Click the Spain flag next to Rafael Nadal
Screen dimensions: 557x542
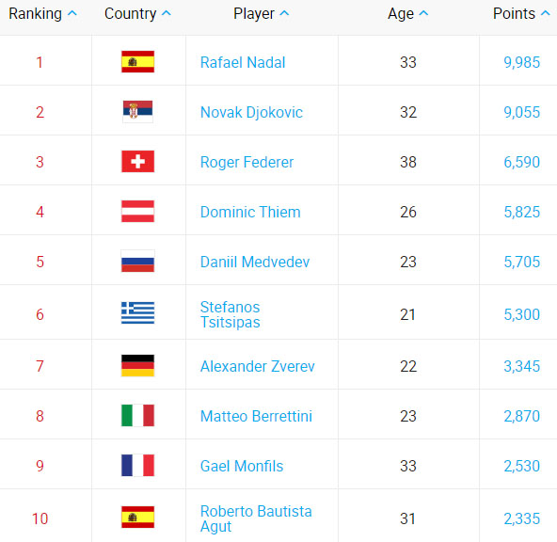(137, 62)
